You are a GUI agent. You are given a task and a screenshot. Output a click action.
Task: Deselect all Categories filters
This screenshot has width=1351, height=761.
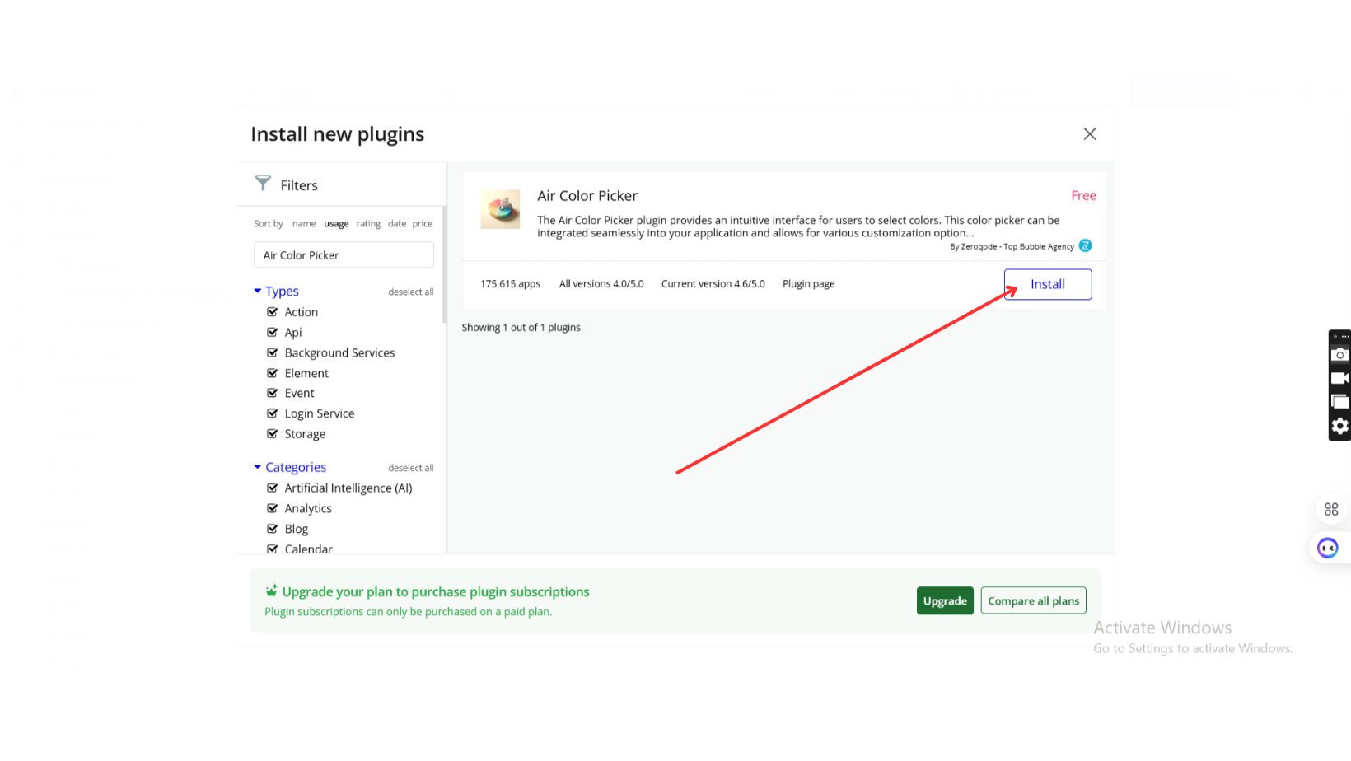410,468
